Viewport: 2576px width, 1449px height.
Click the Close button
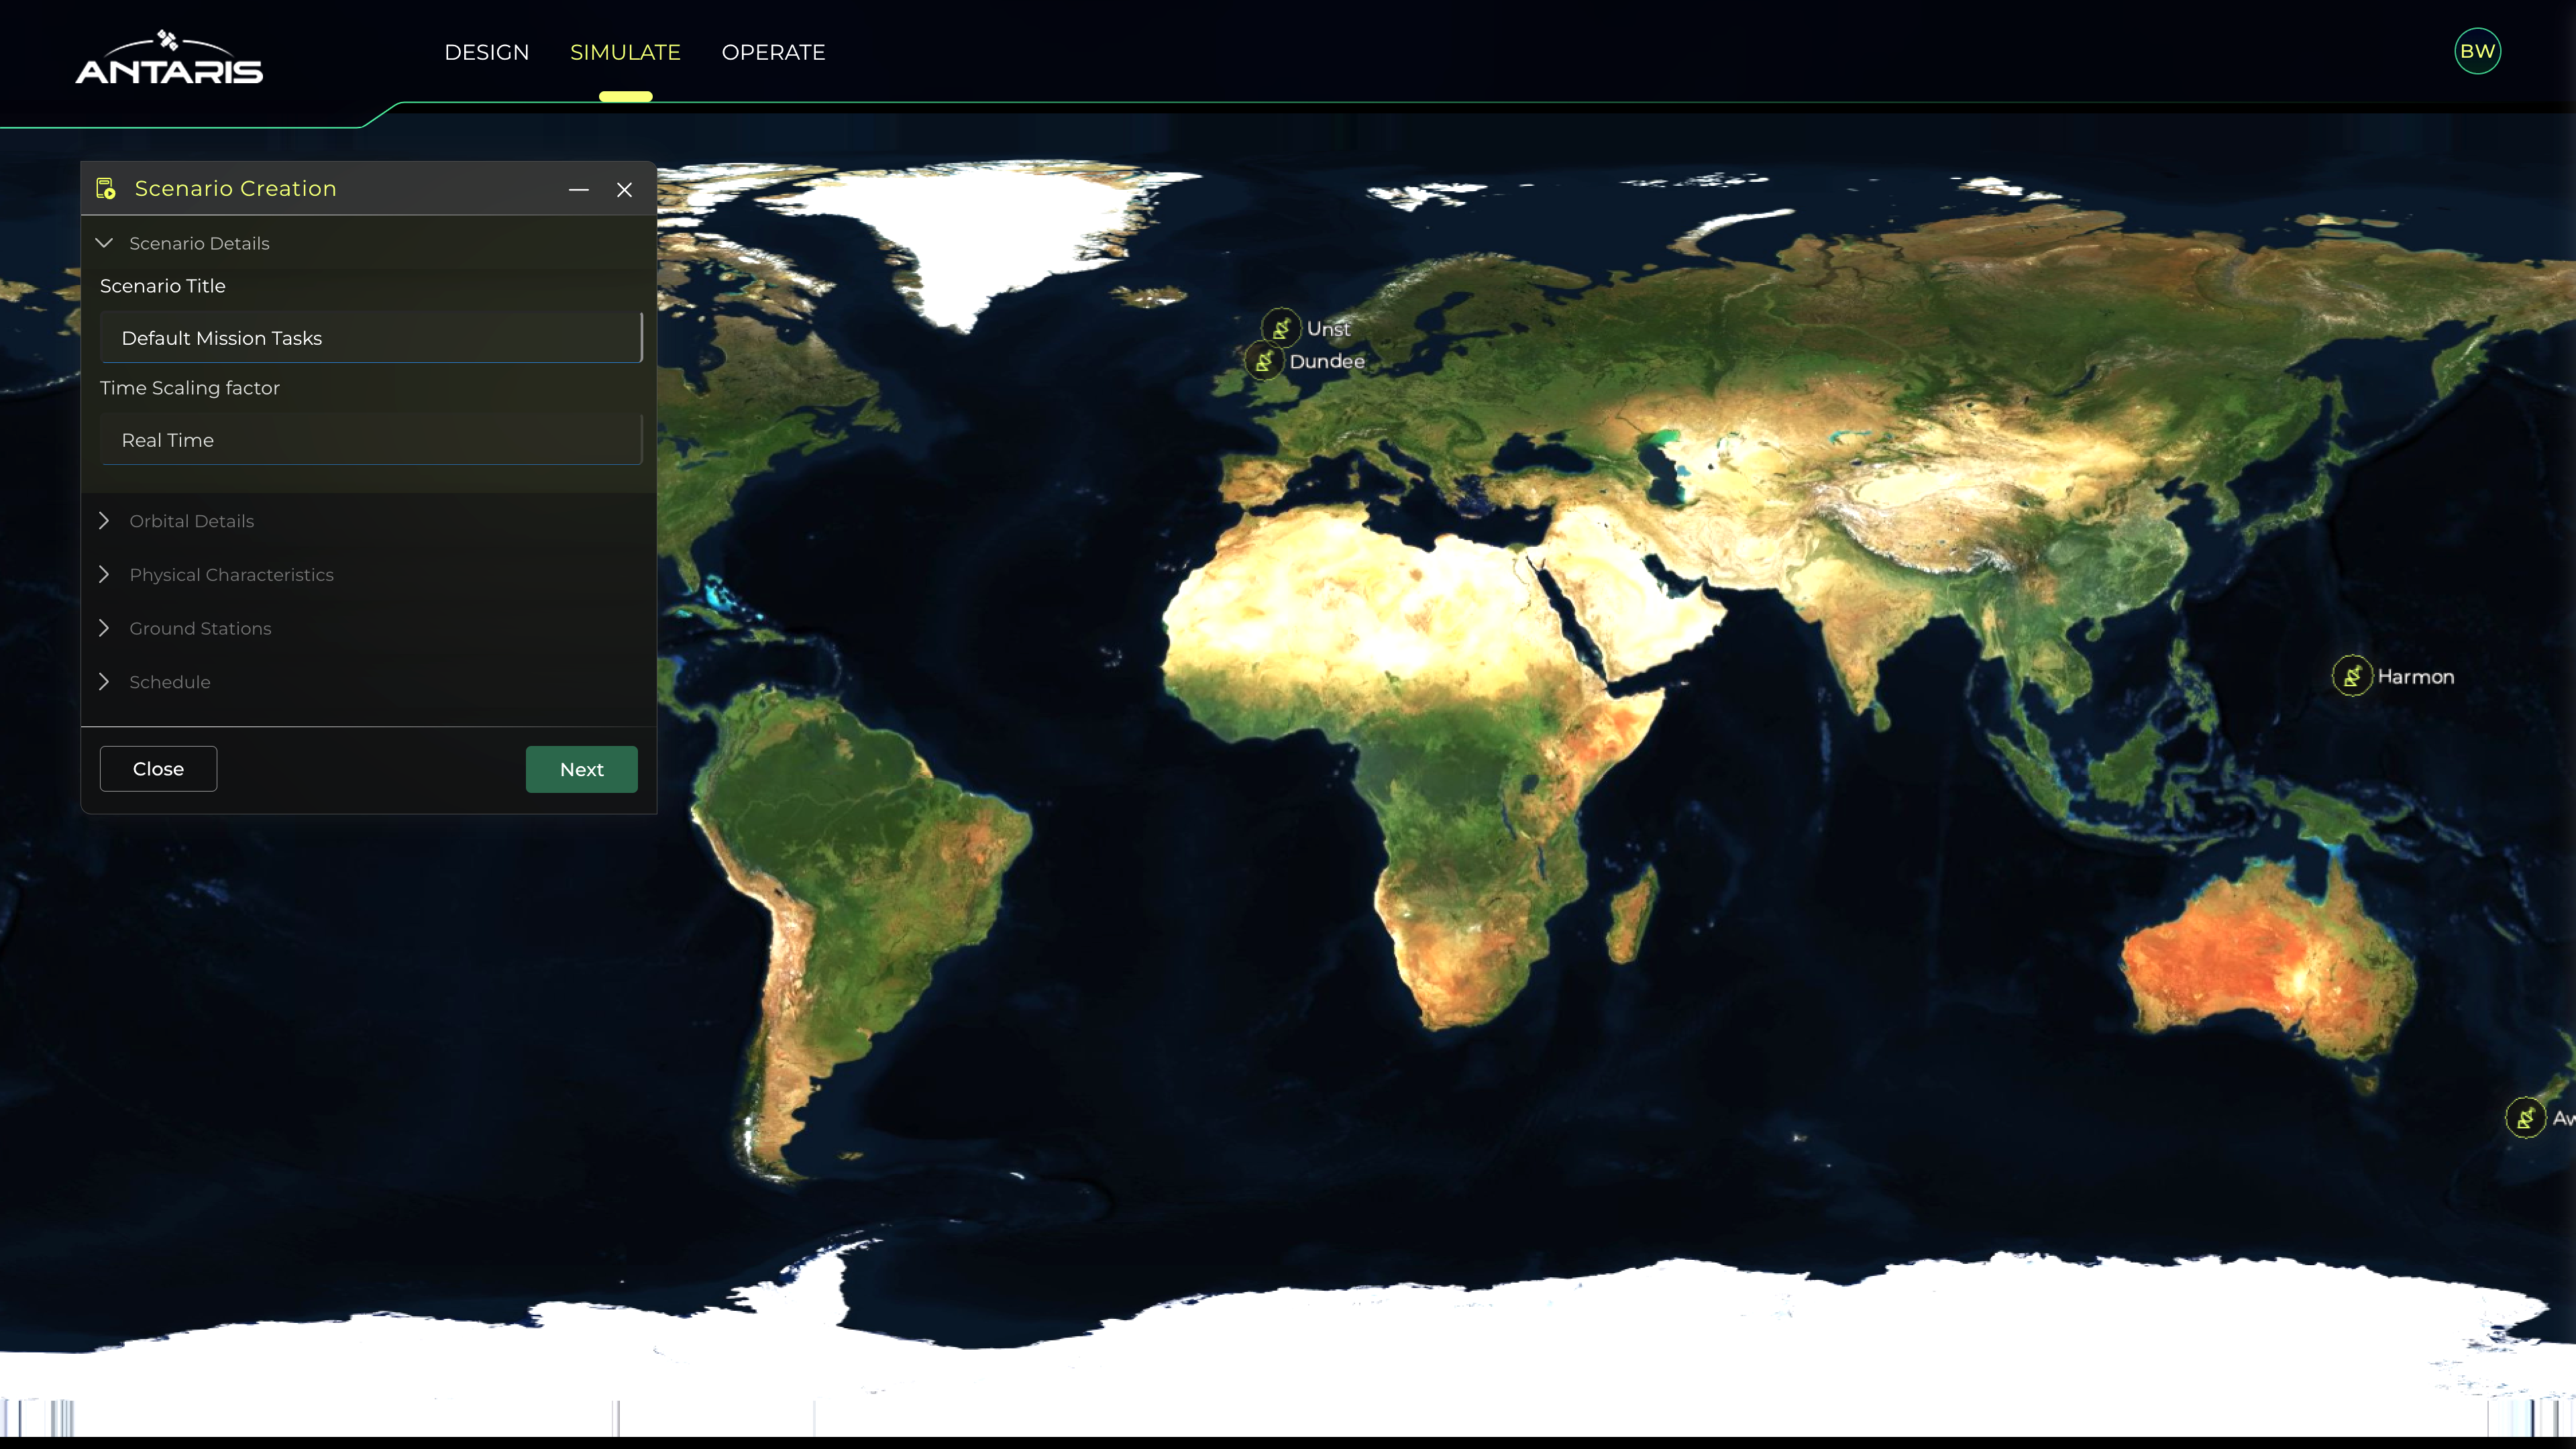[157, 769]
